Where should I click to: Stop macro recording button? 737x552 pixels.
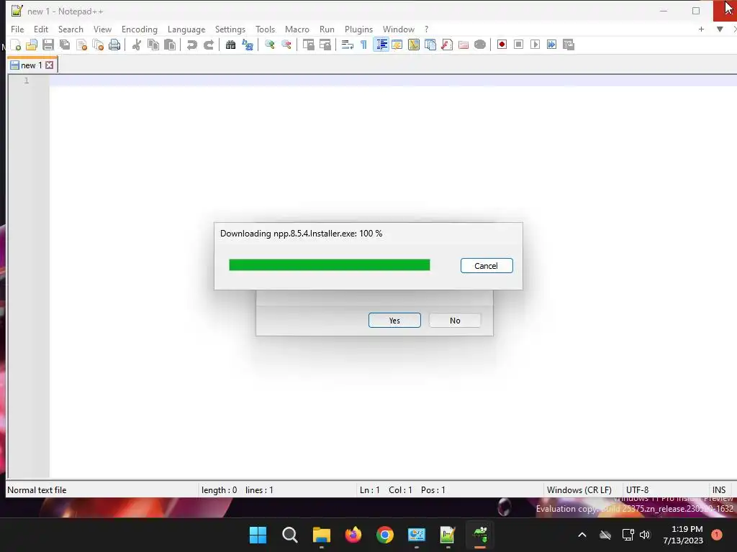pyautogui.click(x=518, y=45)
